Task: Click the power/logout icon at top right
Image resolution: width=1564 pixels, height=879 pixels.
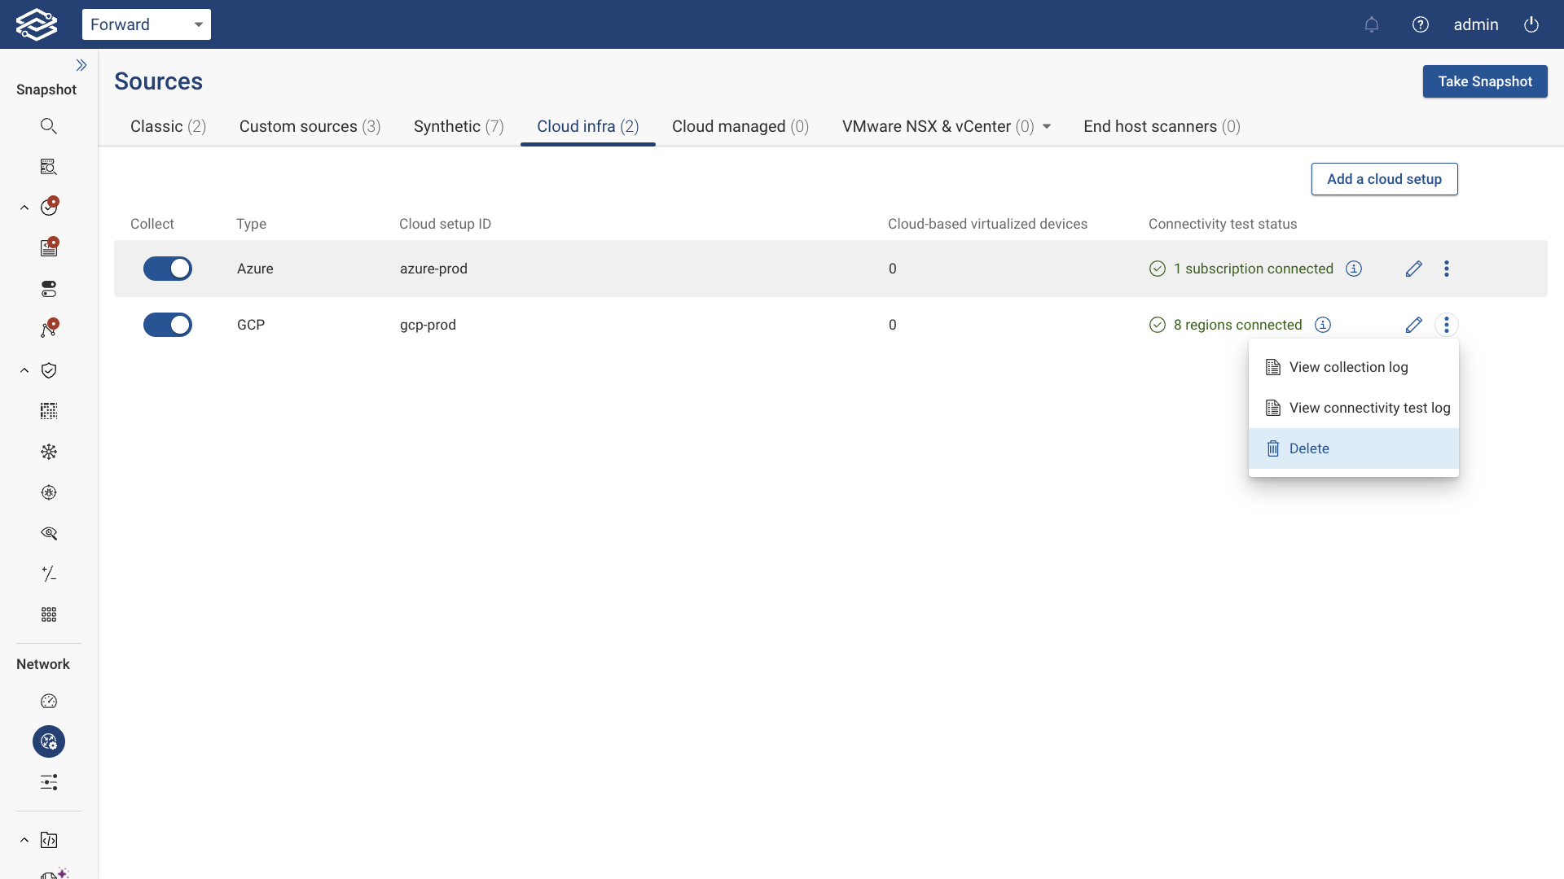Action: (1531, 24)
